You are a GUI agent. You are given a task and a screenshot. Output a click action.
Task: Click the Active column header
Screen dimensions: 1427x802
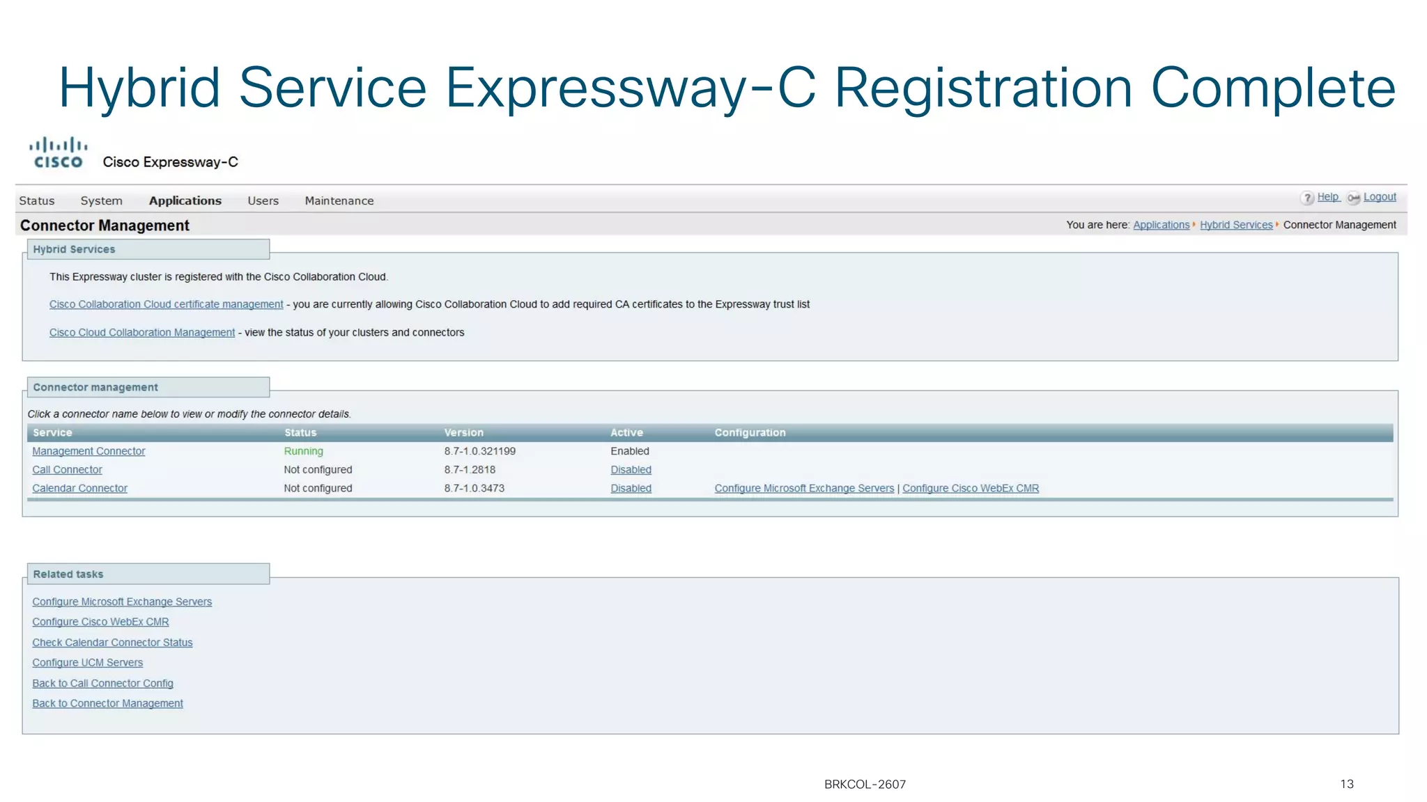tap(626, 432)
